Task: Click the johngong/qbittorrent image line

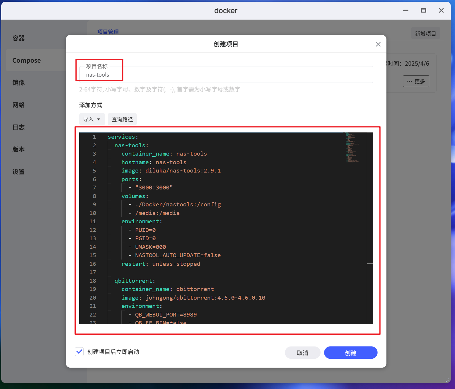Action: click(x=194, y=298)
